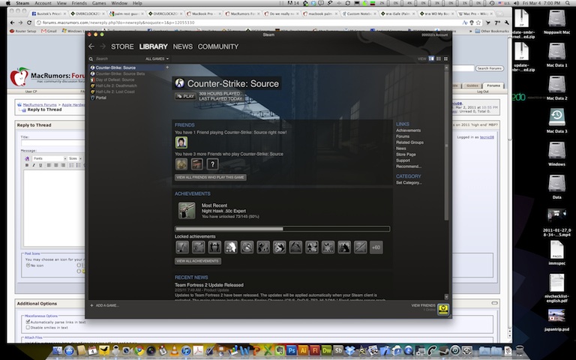The image size is (576, 360).
Task: Select Day of Defeat: Source in game list
Action: tap(115, 79)
